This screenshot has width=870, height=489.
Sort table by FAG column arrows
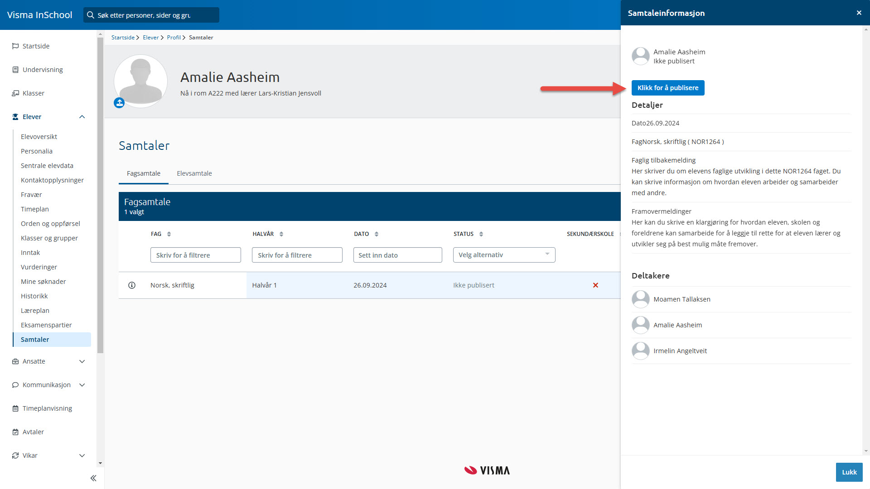tap(169, 234)
